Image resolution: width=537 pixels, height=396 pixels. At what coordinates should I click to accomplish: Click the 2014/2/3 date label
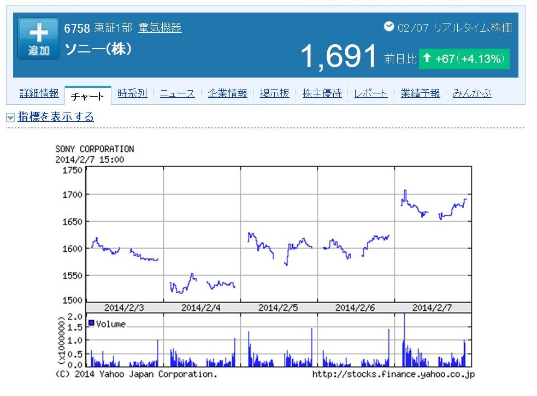[x=124, y=308]
